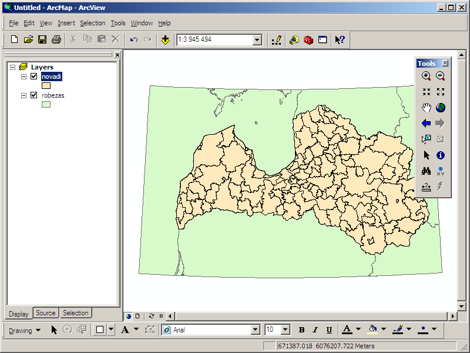Show the Command Line window icon

(x=323, y=39)
